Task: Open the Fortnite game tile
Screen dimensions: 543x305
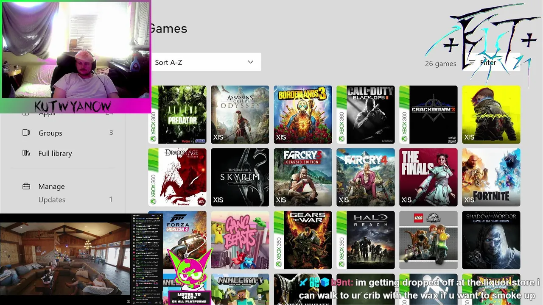Action: tap(491, 177)
